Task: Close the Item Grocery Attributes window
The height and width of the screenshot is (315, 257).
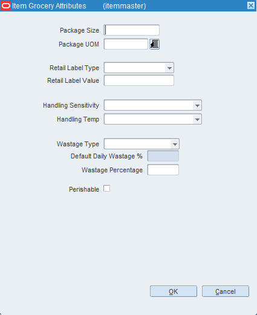Action: pyautogui.click(x=251, y=5)
